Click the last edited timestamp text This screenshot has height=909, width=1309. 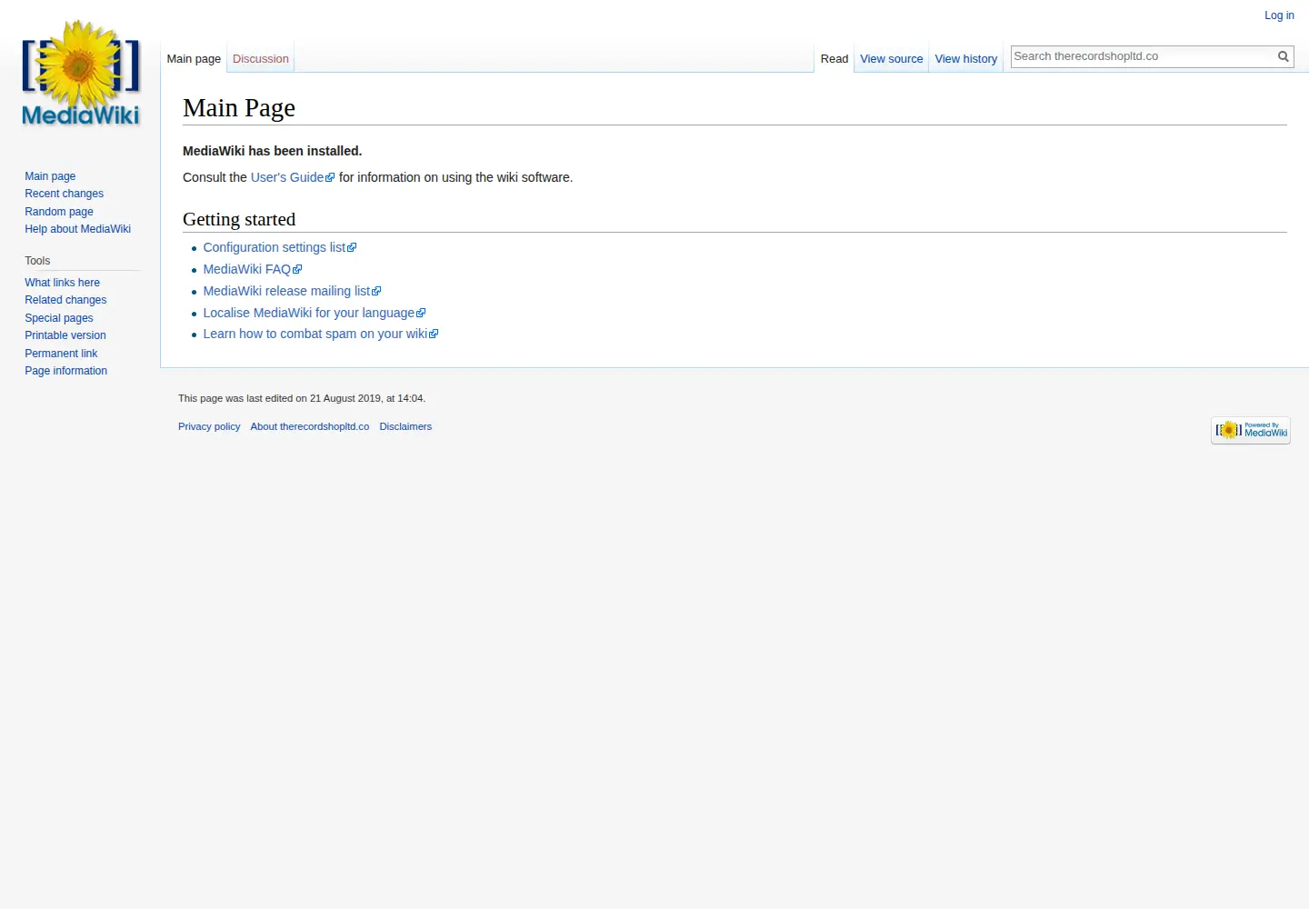pyautogui.click(x=302, y=398)
